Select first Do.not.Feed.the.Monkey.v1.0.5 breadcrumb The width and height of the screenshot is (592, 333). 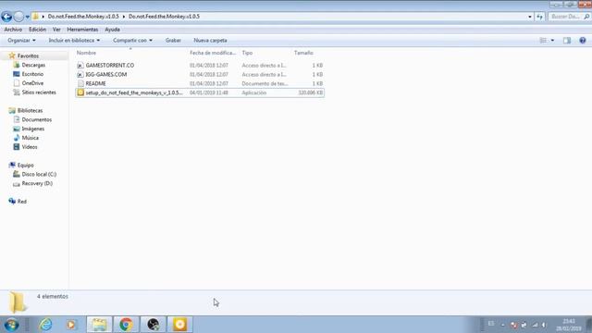pos(83,17)
